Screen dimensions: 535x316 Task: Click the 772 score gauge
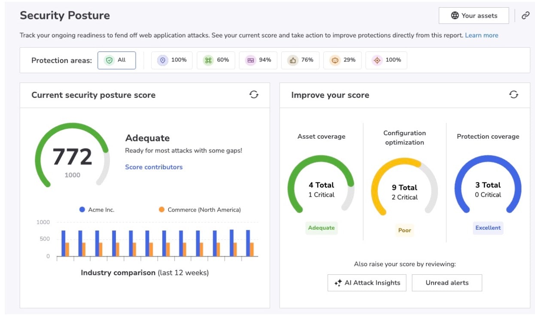(72, 155)
